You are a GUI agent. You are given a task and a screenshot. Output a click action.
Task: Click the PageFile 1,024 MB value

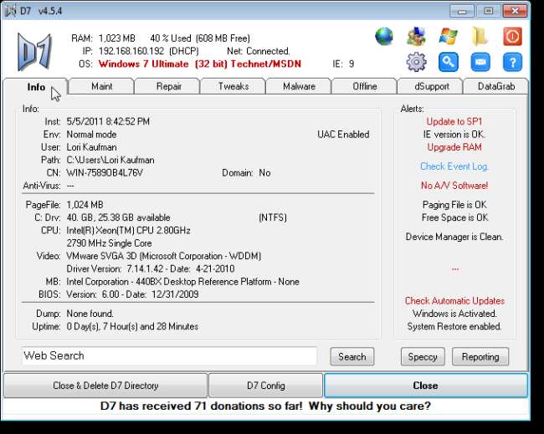tap(85, 205)
